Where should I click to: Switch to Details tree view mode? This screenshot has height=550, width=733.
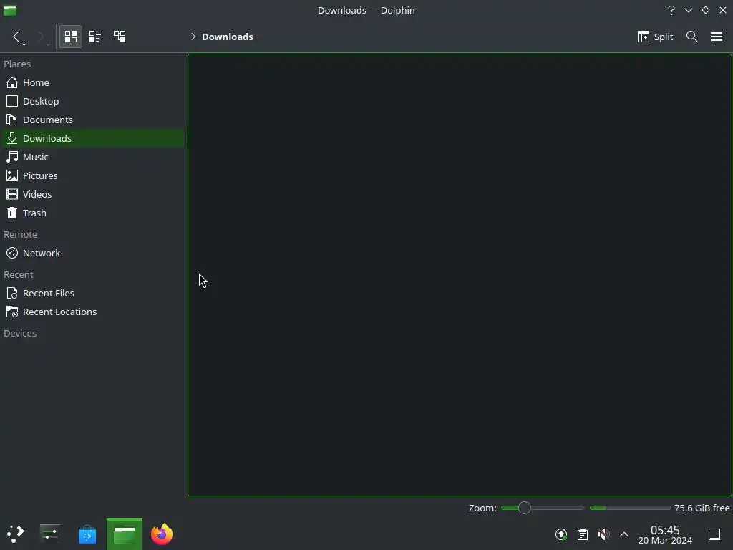pyautogui.click(x=120, y=37)
